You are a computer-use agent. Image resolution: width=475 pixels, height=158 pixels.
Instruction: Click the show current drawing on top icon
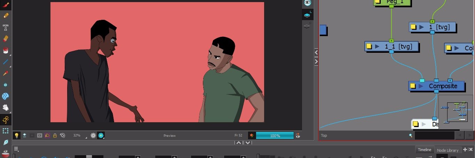coord(24,135)
